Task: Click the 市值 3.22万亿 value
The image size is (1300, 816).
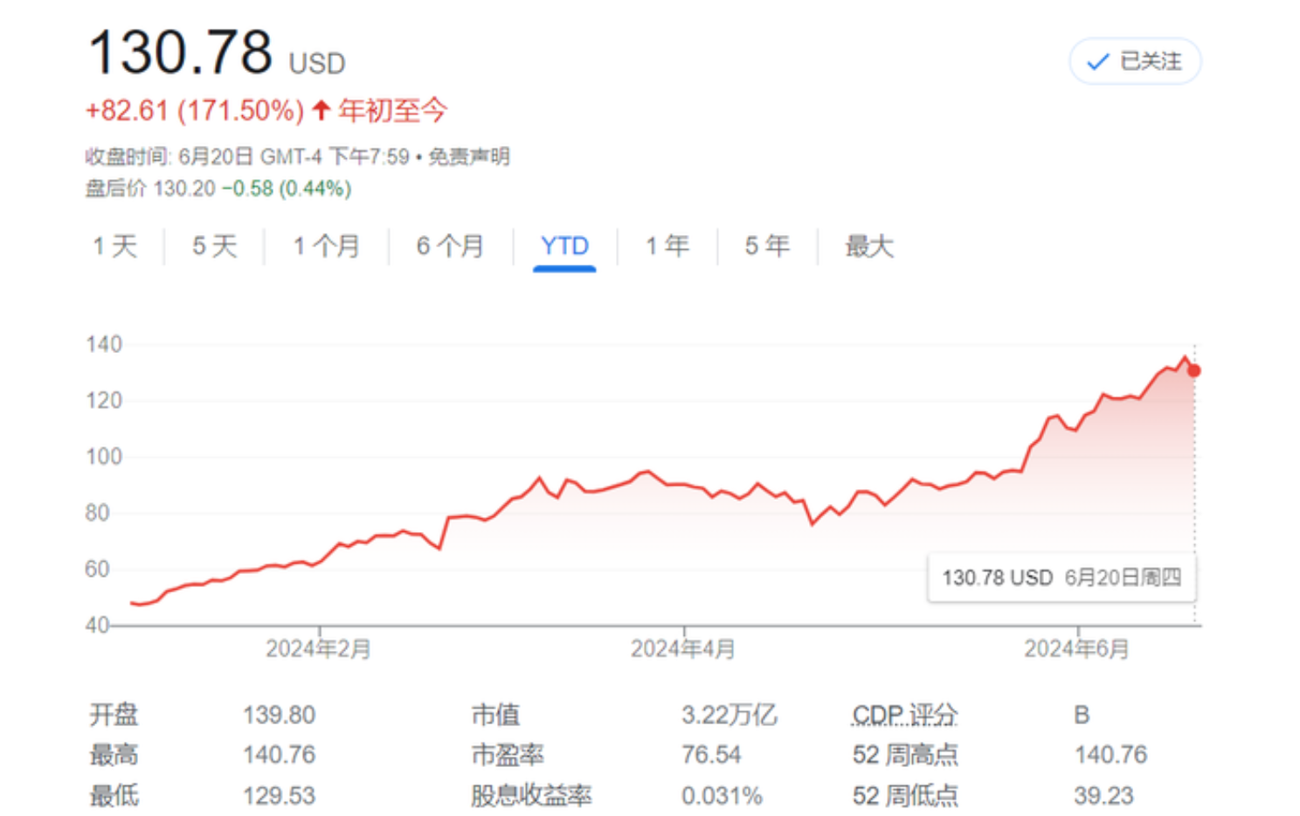Action: tap(729, 715)
